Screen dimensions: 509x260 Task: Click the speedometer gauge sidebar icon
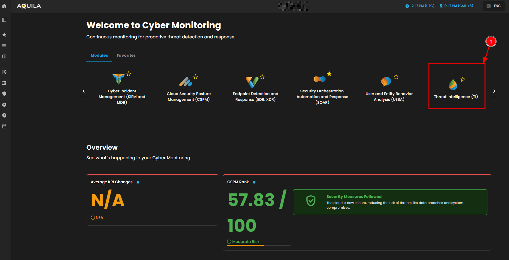(x=4, y=105)
